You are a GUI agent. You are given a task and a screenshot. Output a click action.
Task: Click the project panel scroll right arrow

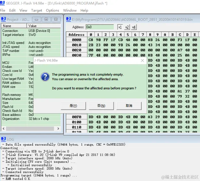pos(58,129)
